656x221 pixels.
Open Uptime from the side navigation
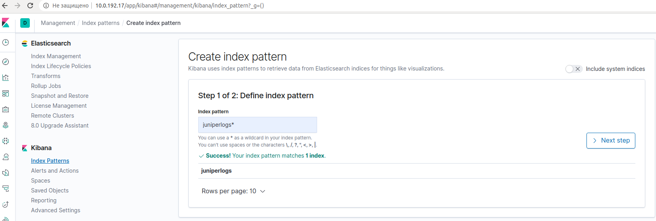point(6,204)
